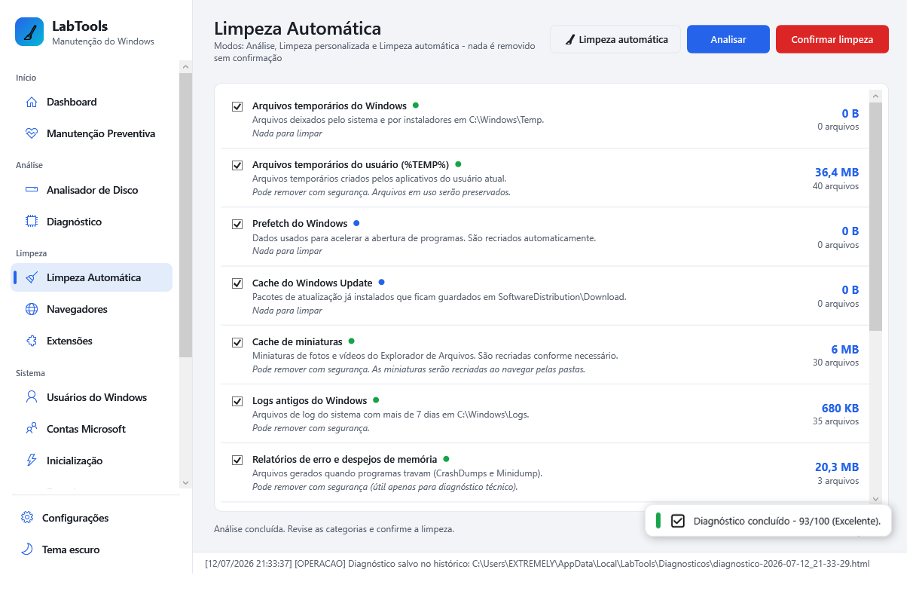
Task: Click sidebar scrollbar down arrow
Action: point(185,482)
